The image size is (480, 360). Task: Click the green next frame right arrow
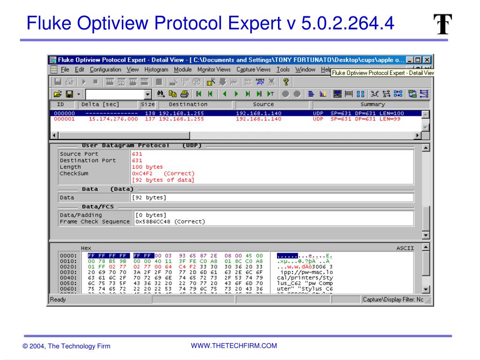point(236,94)
